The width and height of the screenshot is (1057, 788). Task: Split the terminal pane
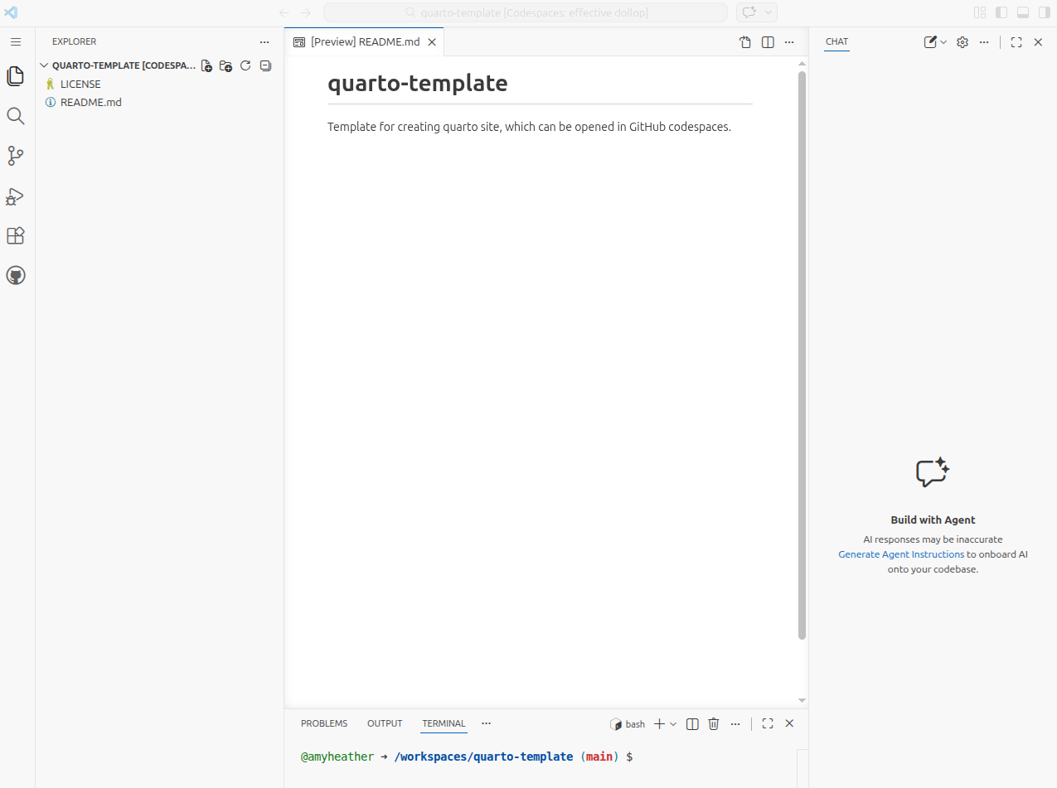click(692, 723)
